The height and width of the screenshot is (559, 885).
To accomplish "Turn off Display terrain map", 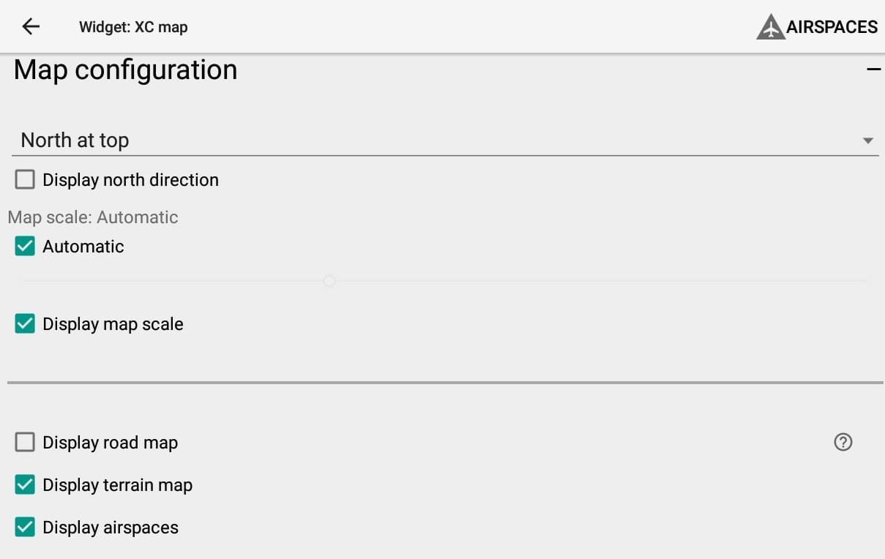I will click(25, 484).
